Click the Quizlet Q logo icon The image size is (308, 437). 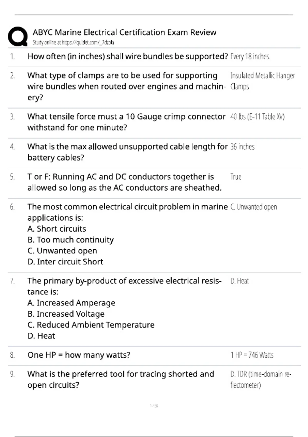coord(18,37)
